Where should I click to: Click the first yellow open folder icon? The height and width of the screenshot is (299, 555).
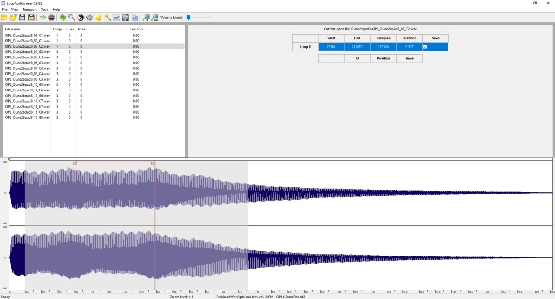tap(4, 17)
